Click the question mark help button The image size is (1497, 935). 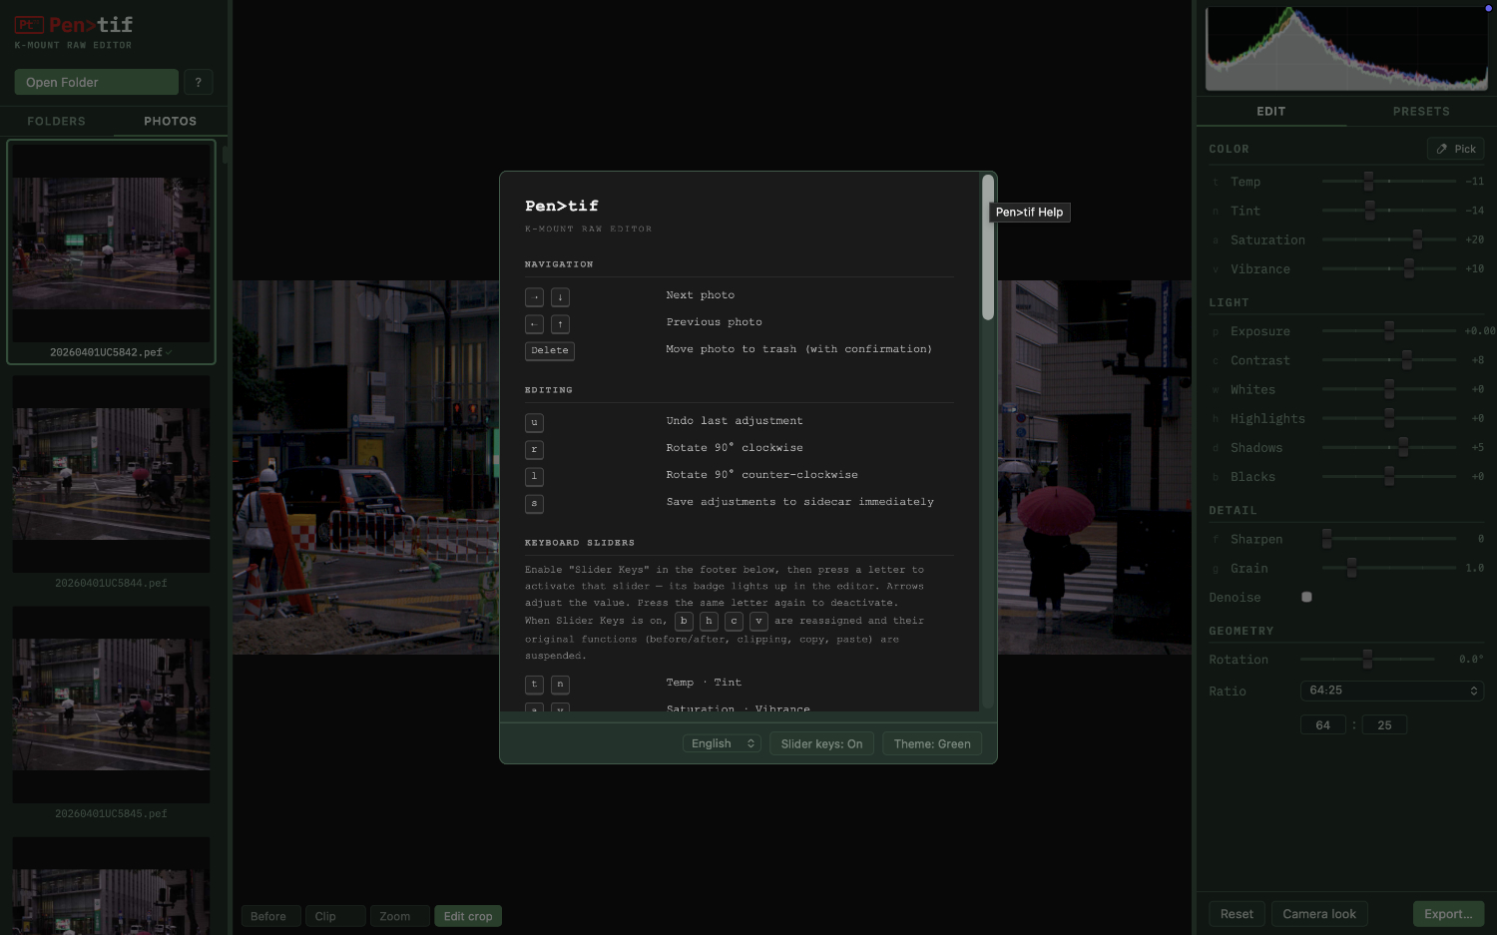(x=198, y=82)
